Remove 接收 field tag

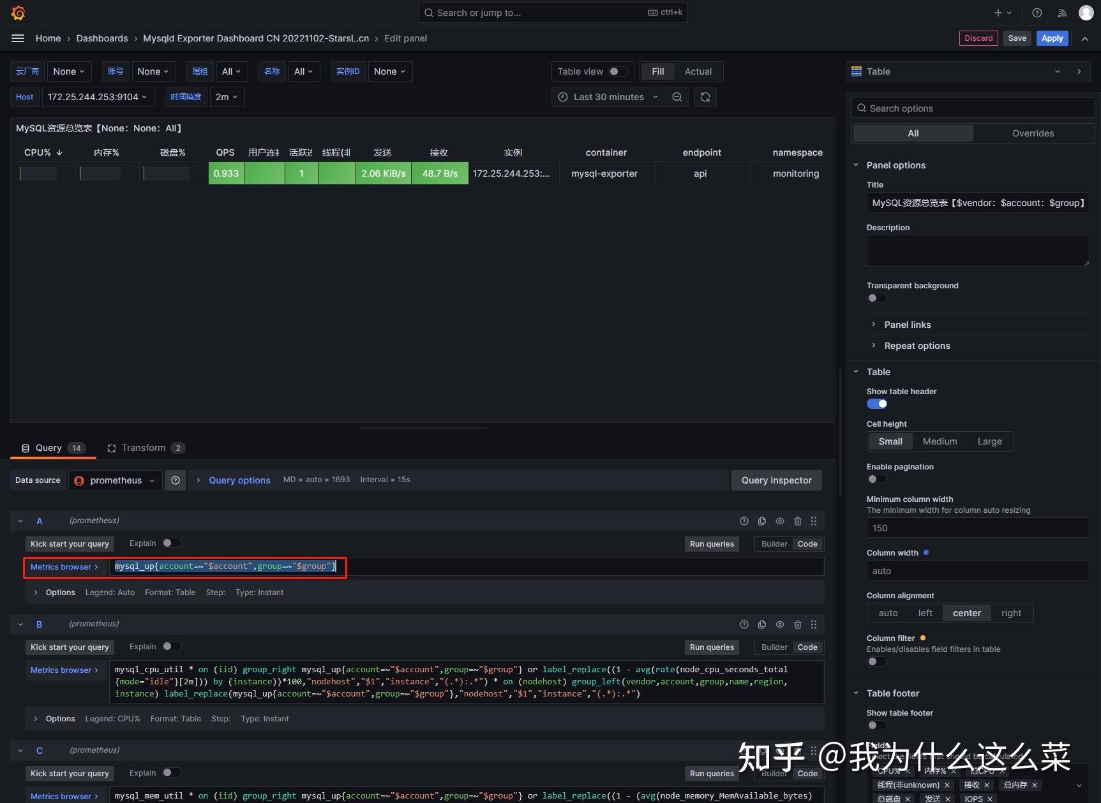click(x=987, y=785)
